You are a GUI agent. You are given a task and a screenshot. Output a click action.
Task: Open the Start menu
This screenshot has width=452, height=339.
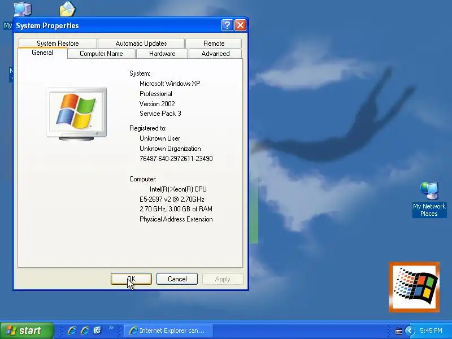(x=27, y=331)
